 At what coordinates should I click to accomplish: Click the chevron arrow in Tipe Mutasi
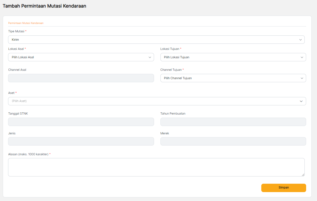pyautogui.click(x=300, y=40)
